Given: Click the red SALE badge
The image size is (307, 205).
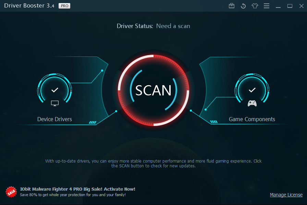Looking at the screenshot, I should (11, 192).
